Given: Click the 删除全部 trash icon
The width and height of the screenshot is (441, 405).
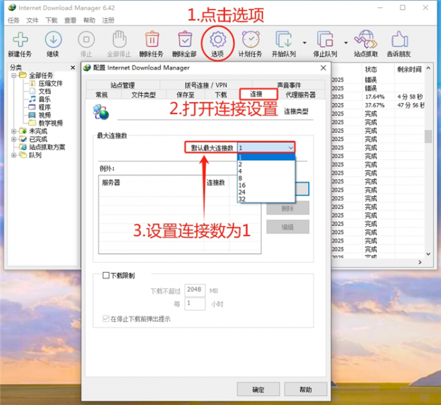Looking at the screenshot, I should 185,39.
